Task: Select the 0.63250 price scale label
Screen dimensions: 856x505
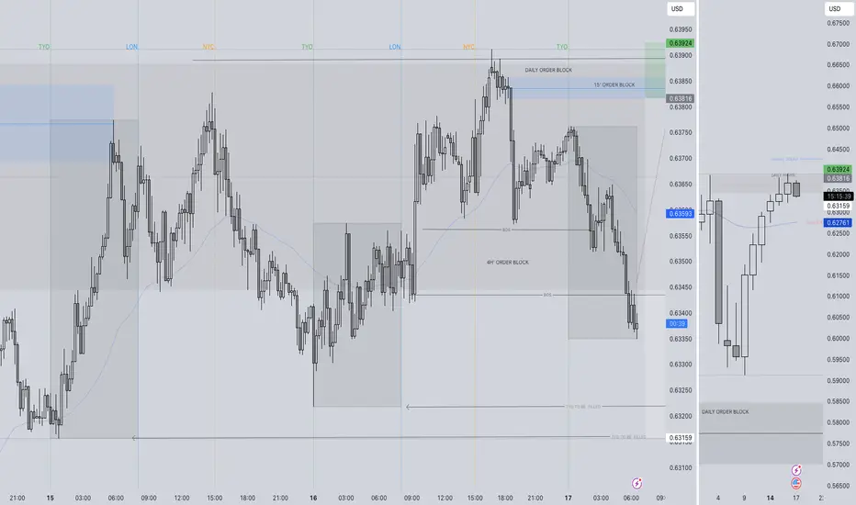Action: 681,390
